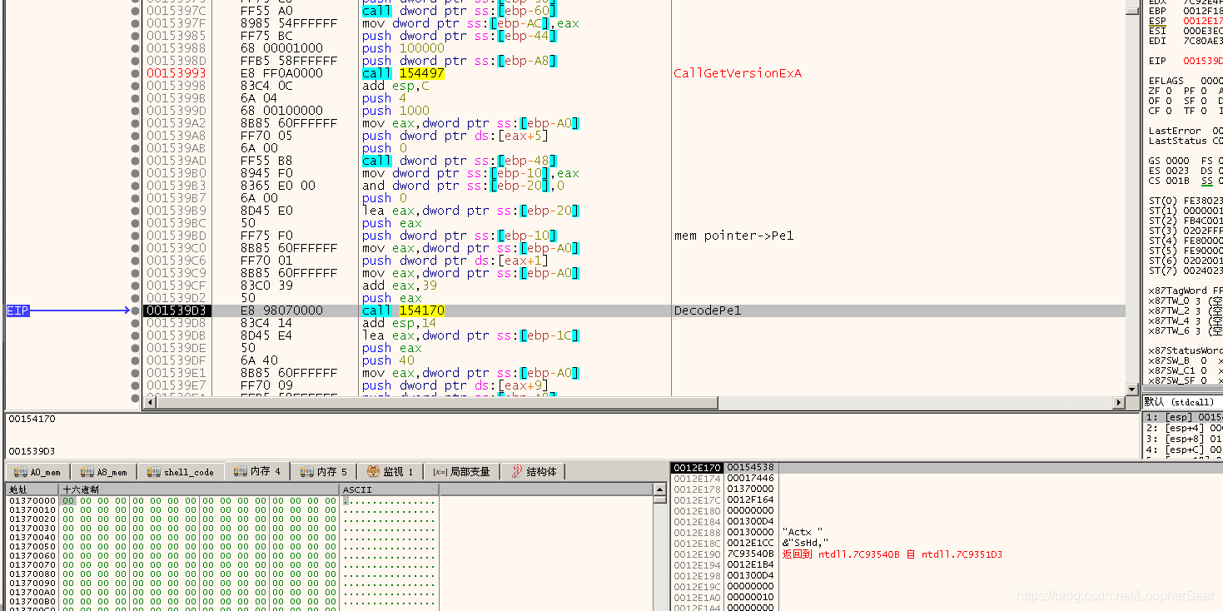
Task: Click disassembly scrollbar down arrow
Action: pyautogui.click(x=1131, y=389)
